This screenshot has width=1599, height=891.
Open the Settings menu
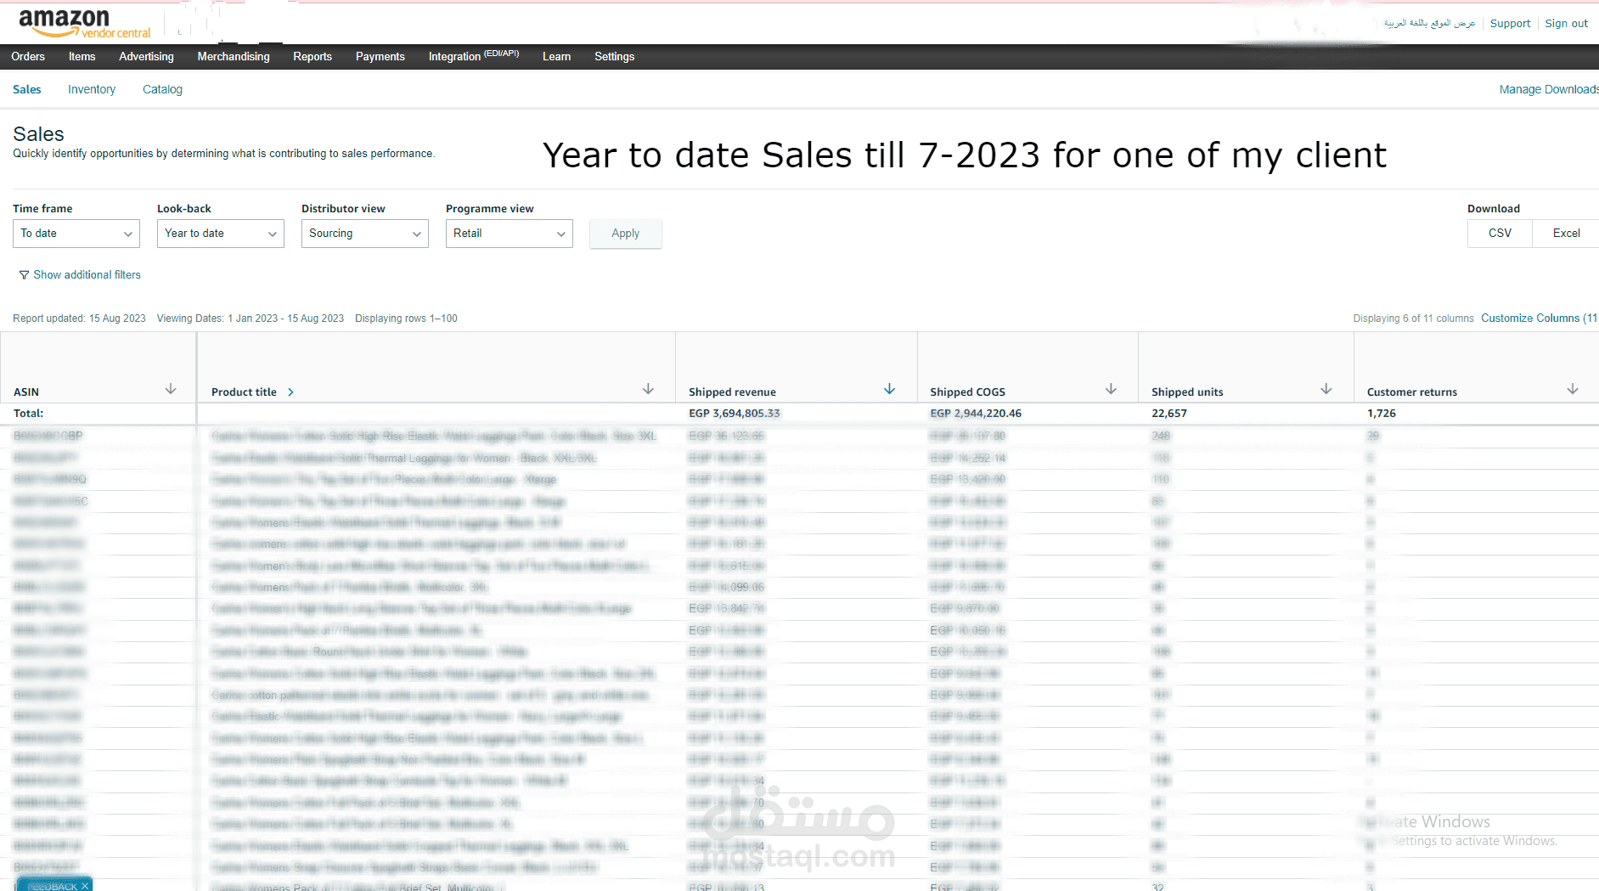click(x=615, y=57)
